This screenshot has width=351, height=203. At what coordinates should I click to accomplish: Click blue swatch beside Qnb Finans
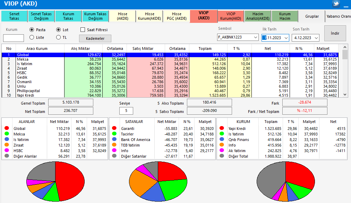pos(222,139)
